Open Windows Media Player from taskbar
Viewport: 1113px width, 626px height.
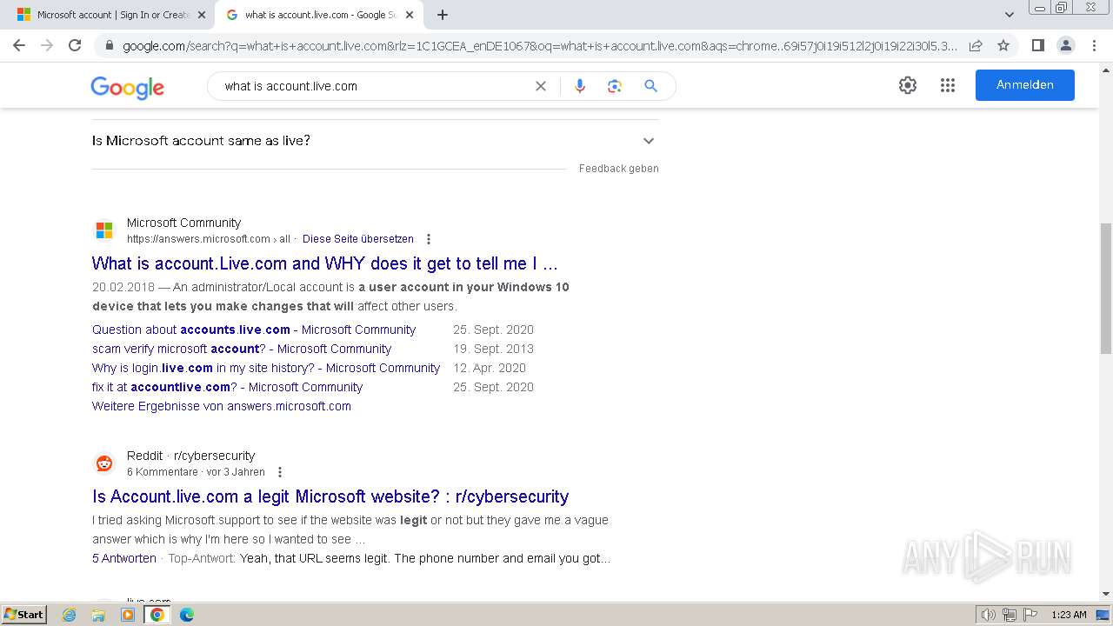click(x=128, y=615)
